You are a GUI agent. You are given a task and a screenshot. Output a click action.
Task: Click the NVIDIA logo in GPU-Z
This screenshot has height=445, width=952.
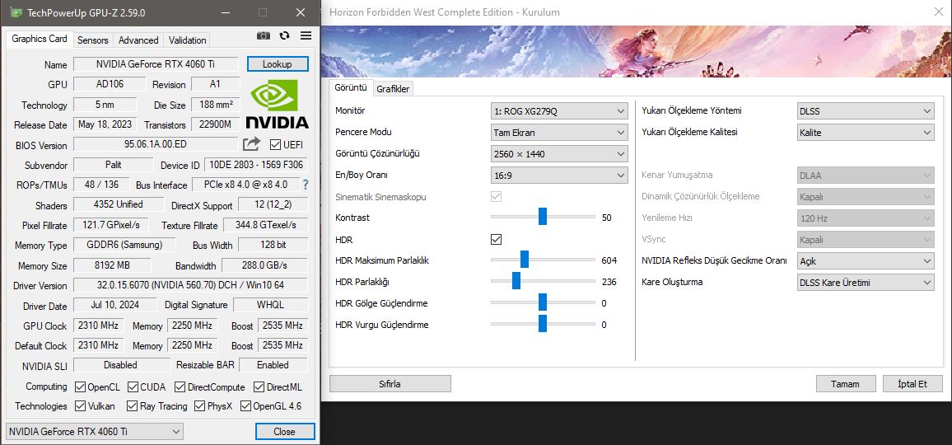tap(277, 105)
